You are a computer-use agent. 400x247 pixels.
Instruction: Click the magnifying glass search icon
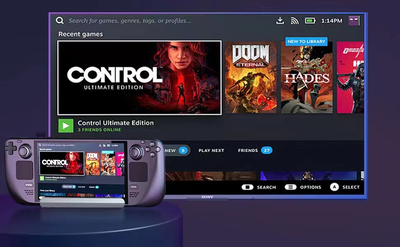[60, 20]
